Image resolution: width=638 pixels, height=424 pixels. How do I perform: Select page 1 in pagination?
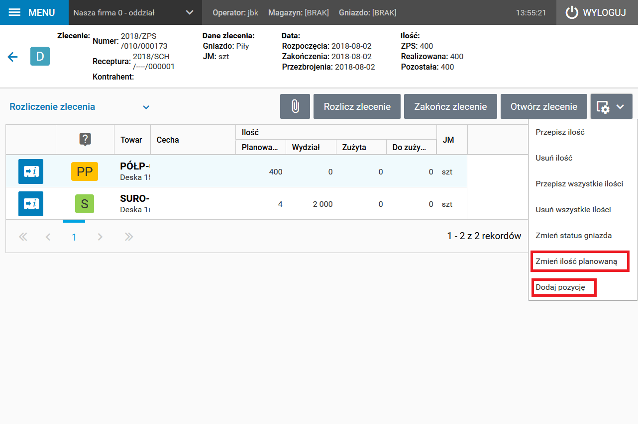point(74,237)
